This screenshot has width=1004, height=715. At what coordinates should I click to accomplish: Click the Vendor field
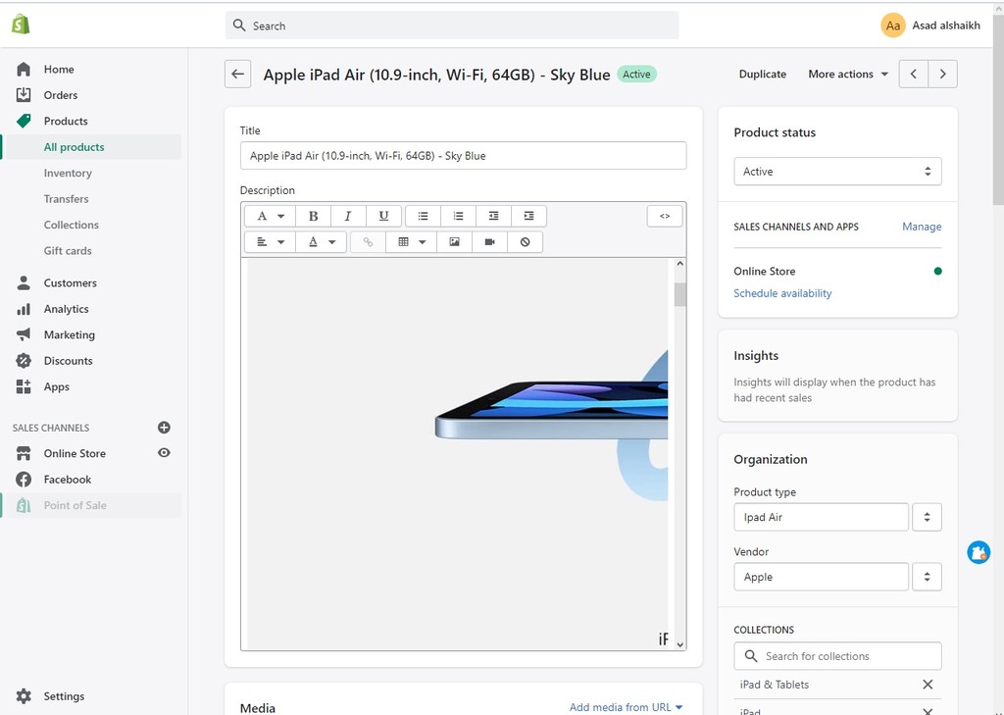(x=821, y=577)
